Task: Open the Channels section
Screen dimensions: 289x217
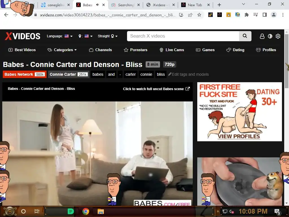Action: [100, 50]
